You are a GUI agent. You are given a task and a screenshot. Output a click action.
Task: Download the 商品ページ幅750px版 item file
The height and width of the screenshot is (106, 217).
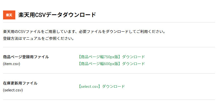112,57
